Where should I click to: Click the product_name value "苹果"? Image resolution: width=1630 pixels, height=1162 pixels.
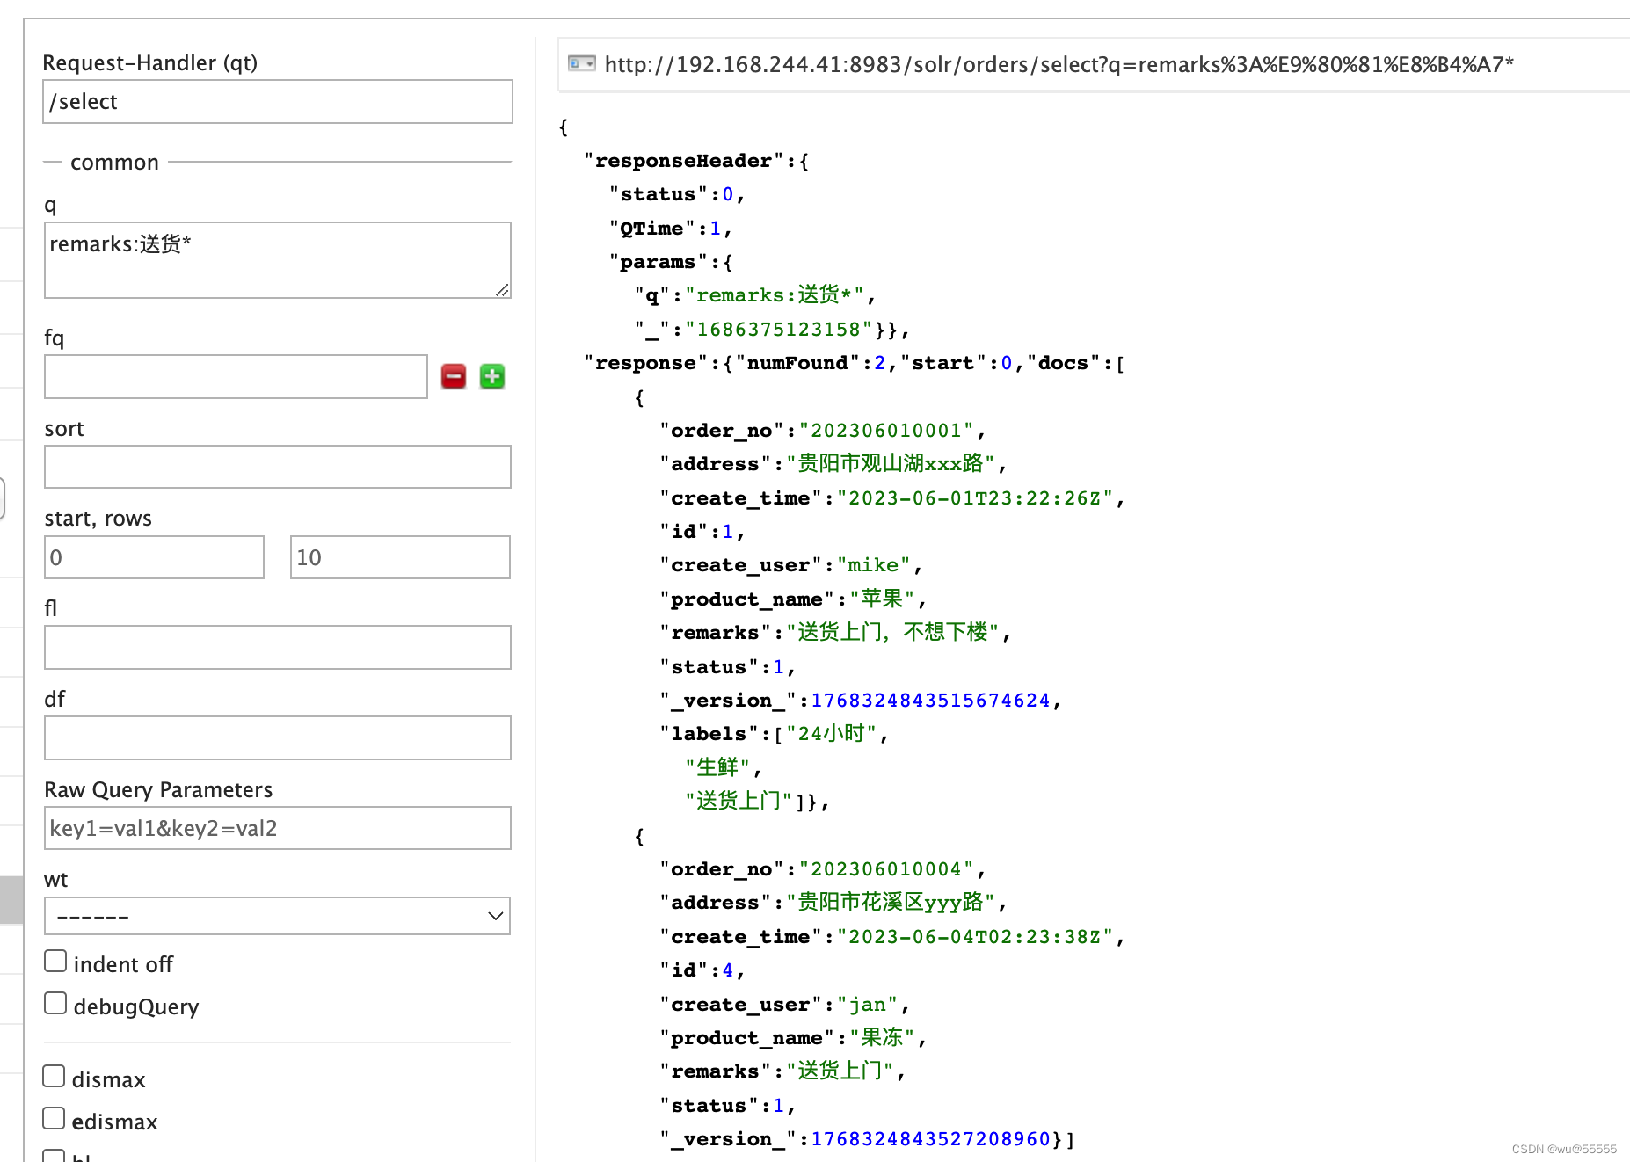[x=882, y=599]
